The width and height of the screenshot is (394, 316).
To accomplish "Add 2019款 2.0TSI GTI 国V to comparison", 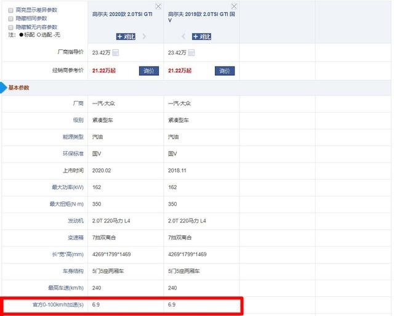I will 201,37.
